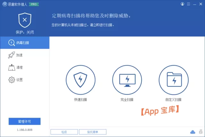Open the 清理 cleanup tab
Viewport: 205px width, 137px height.
coord(25,67)
